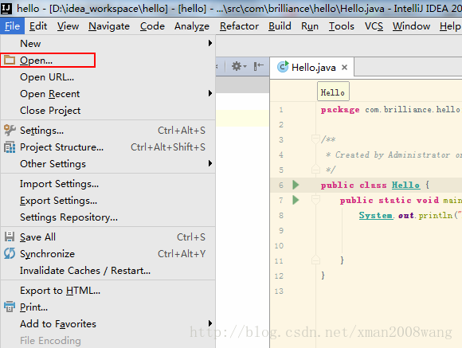Close the Hello.java editor tab

tap(344, 68)
